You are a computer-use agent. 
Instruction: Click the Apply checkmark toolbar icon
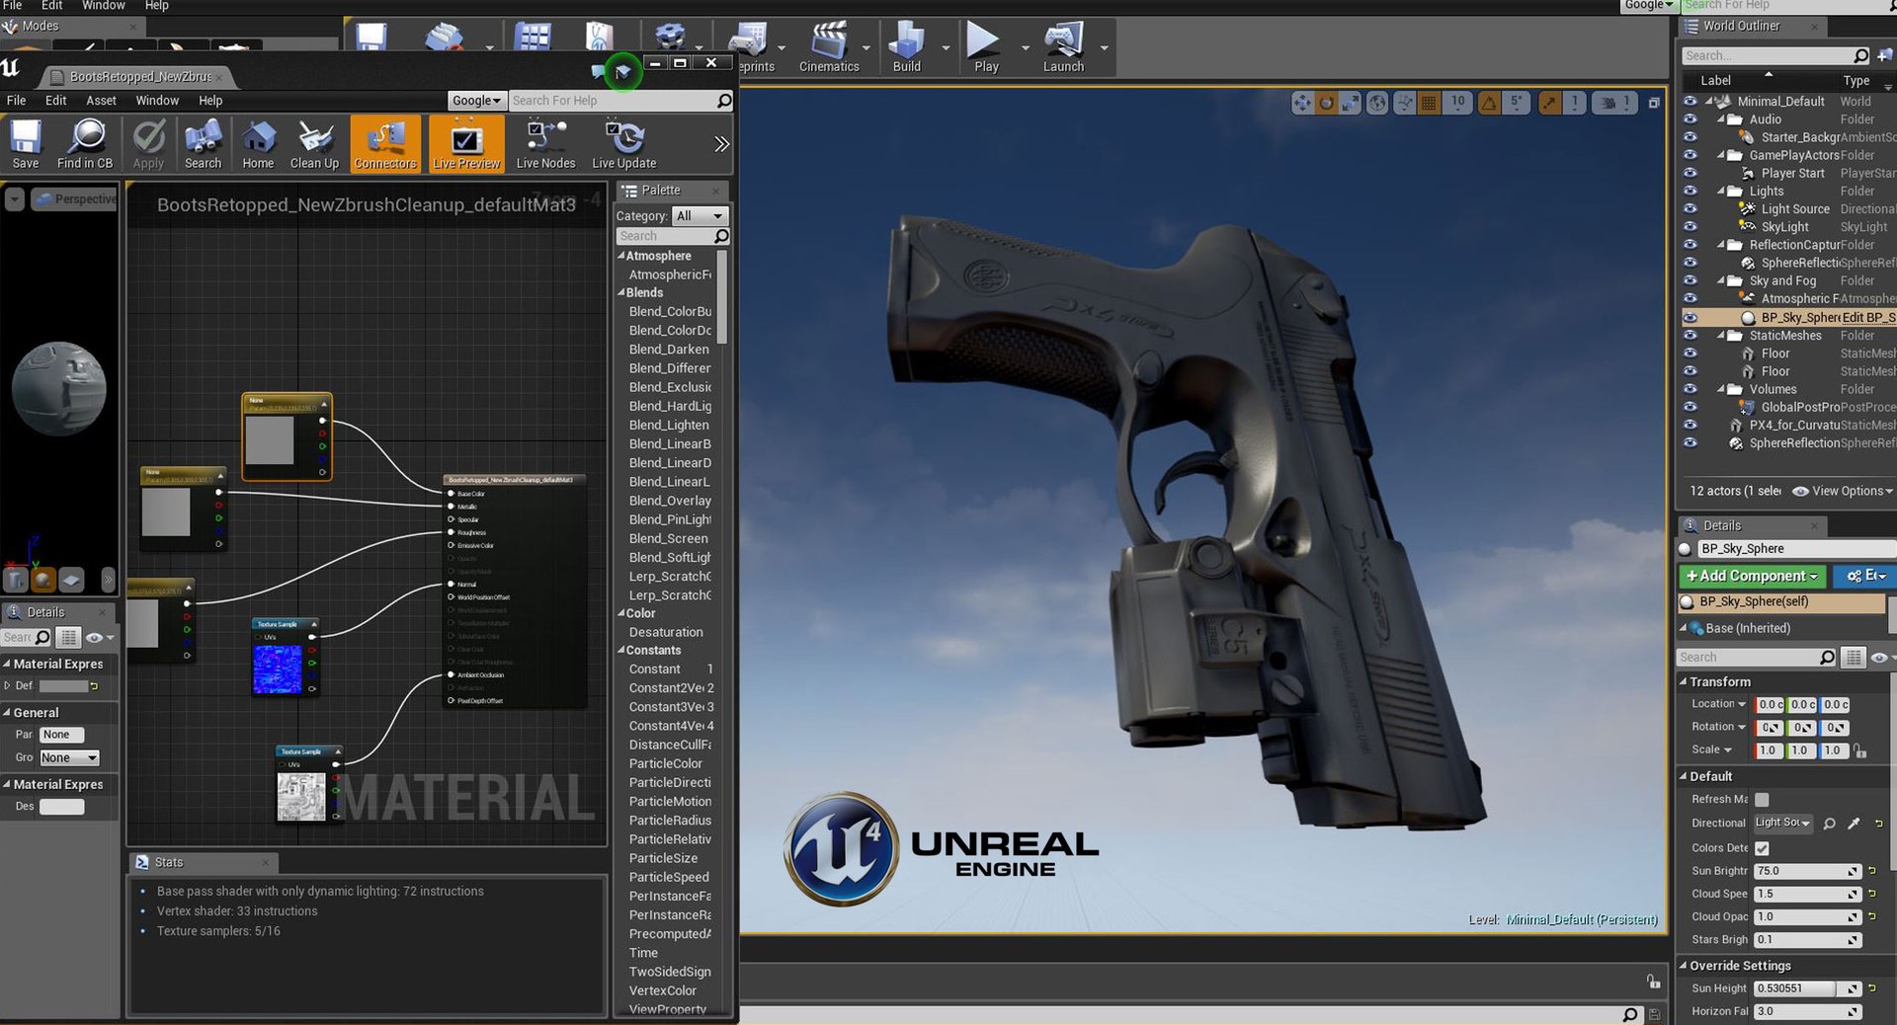[x=148, y=143]
